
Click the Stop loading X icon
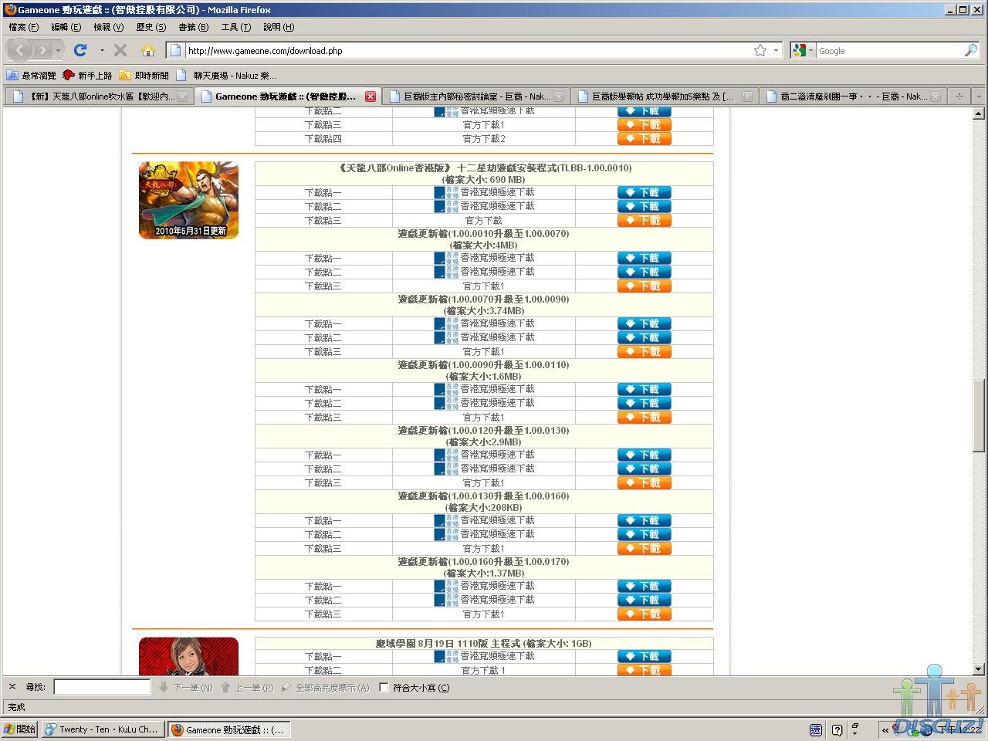[120, 50]
